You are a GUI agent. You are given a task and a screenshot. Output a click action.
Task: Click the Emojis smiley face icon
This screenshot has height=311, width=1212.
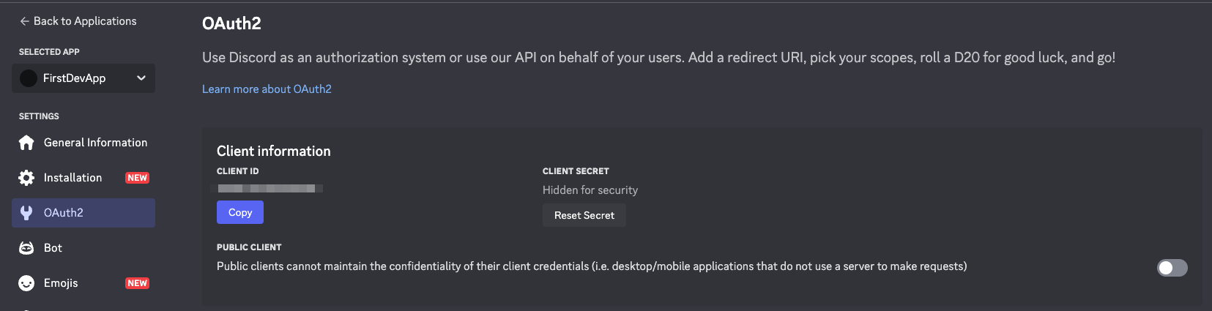pyautogui.click(x=26, y=283)
